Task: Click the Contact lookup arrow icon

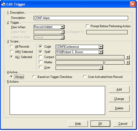Action: 128,57
